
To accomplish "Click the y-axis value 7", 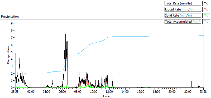I will (x=12, y=38).
